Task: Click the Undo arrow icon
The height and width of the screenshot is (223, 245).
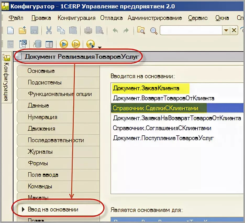Action: [115, 30]
